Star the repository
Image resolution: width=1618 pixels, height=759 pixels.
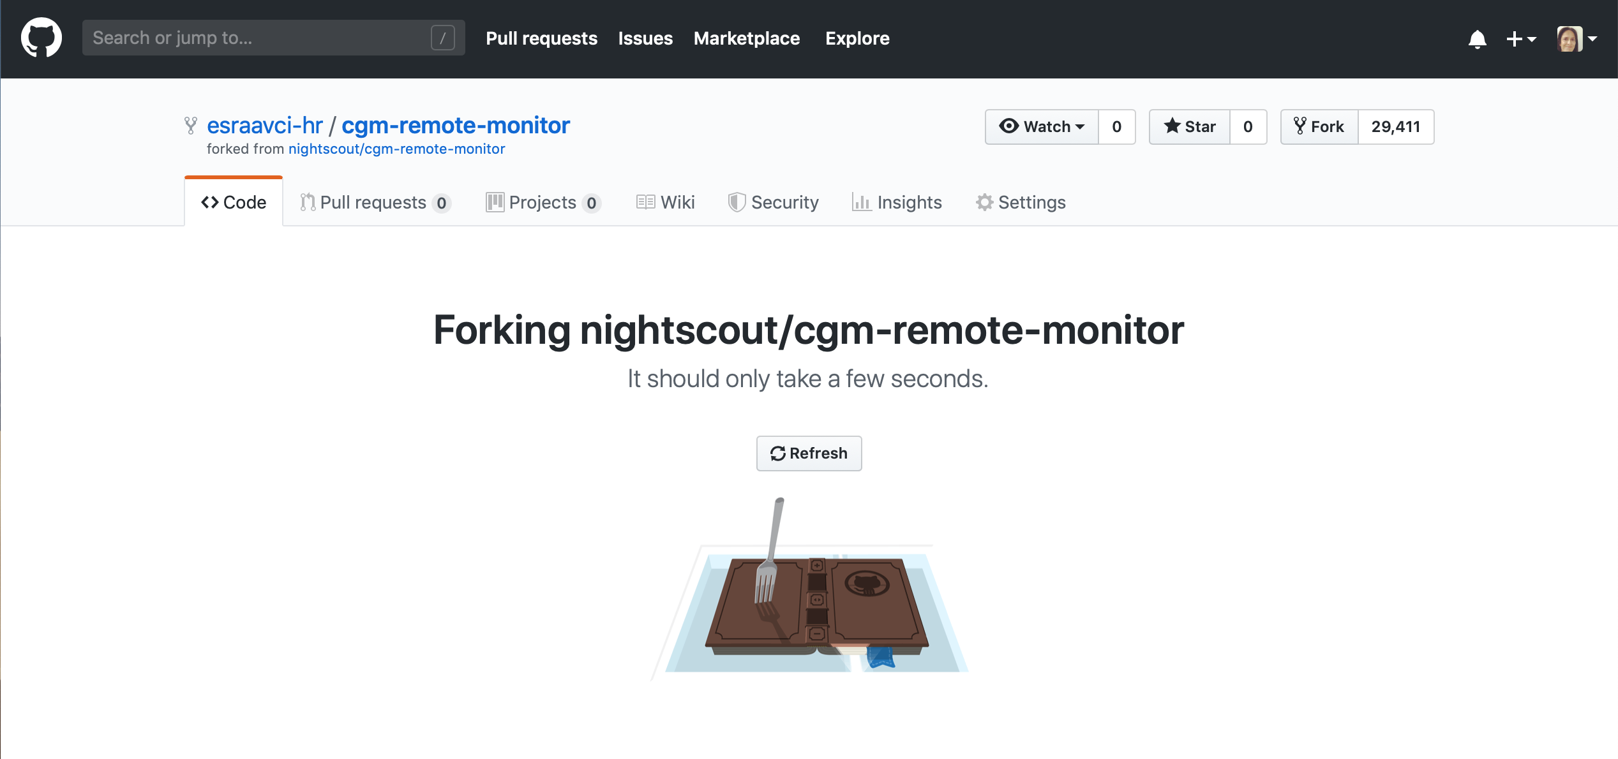(1190, 127)
